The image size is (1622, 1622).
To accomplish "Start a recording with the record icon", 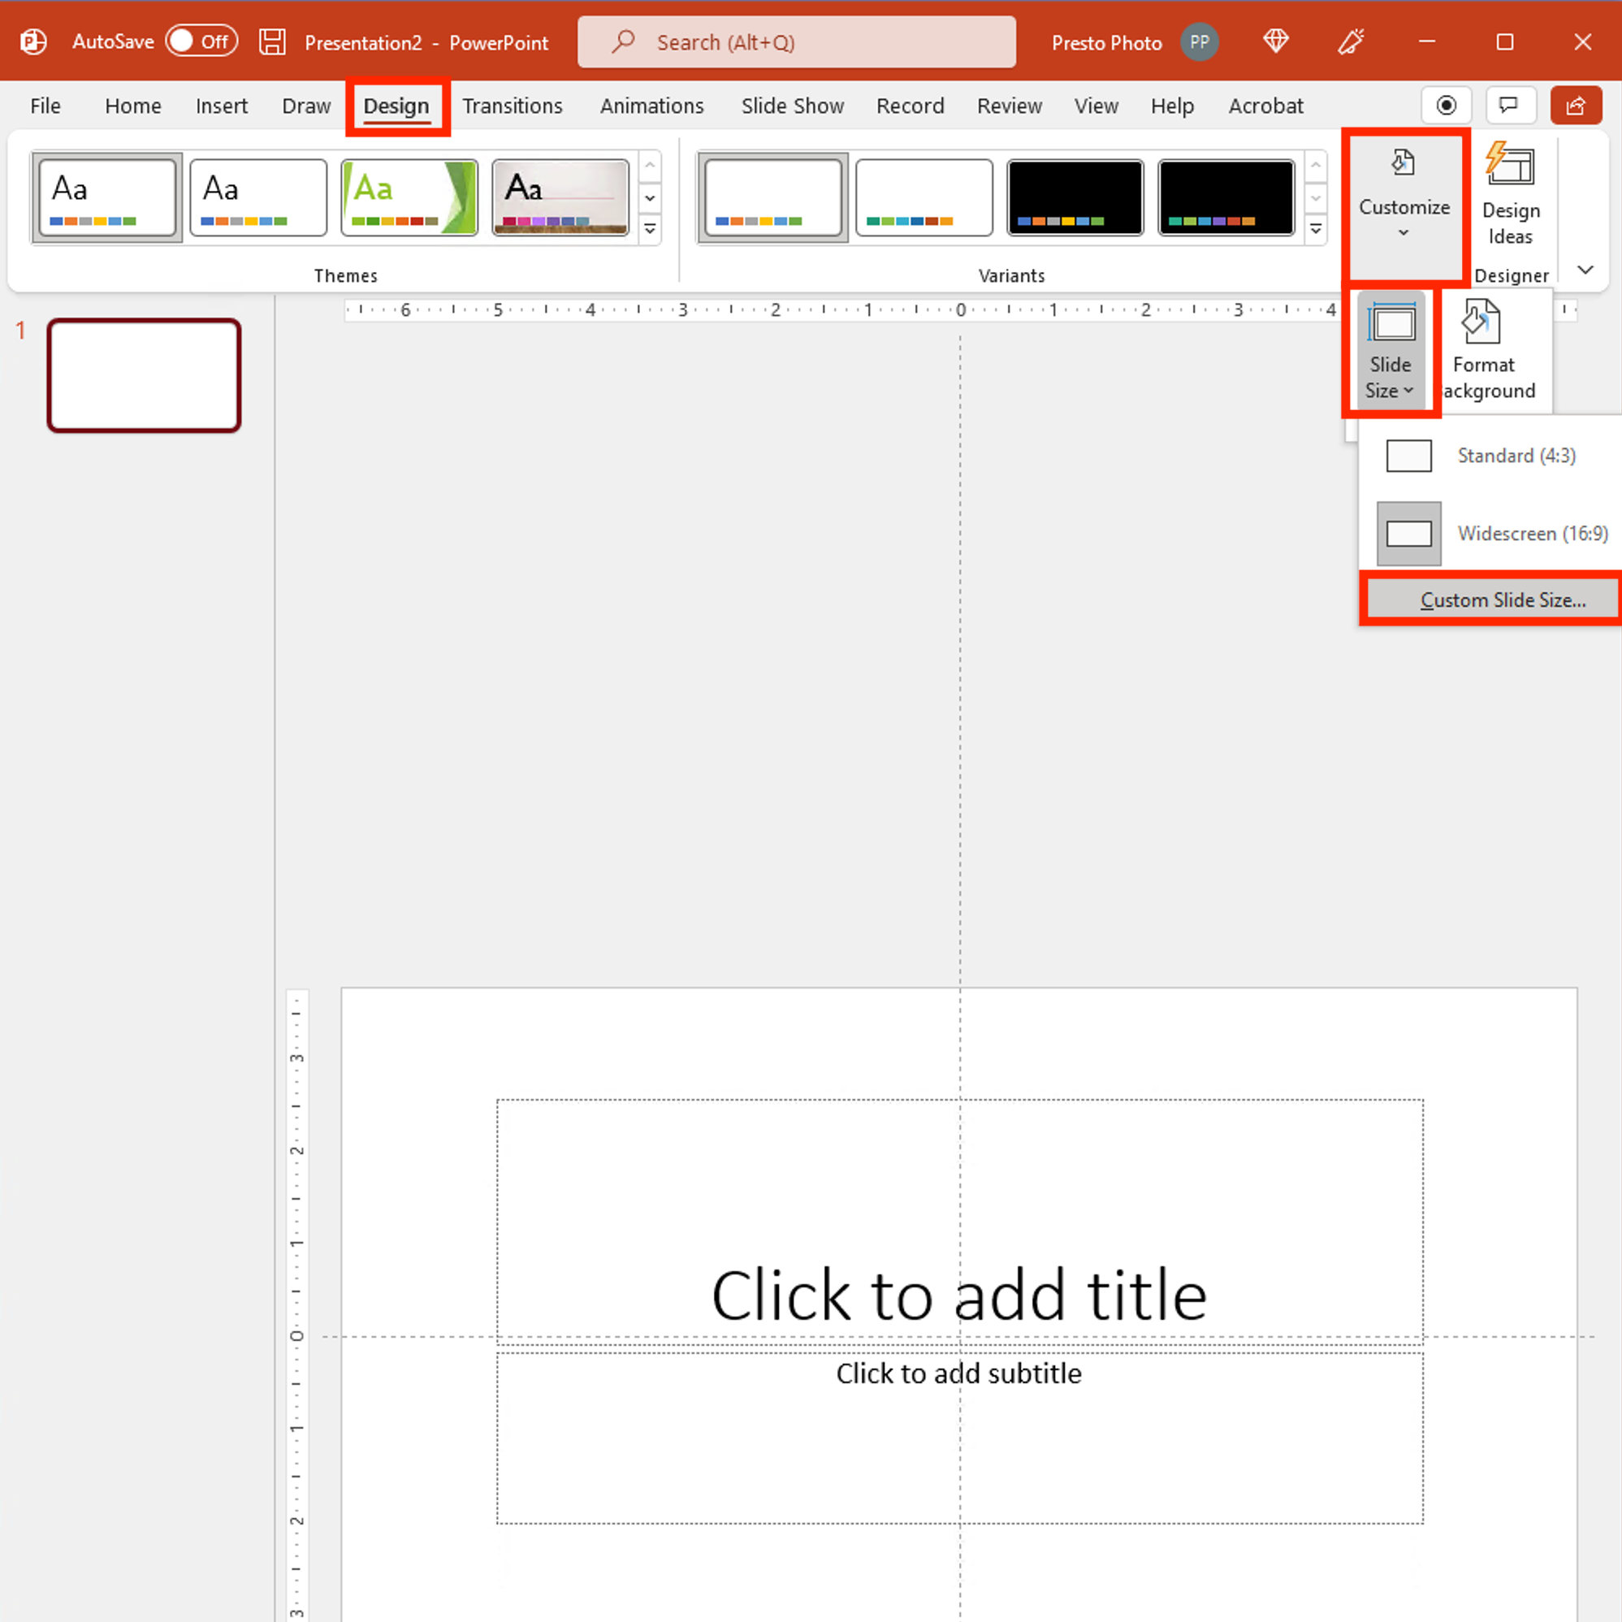I will pos(1446,105).
